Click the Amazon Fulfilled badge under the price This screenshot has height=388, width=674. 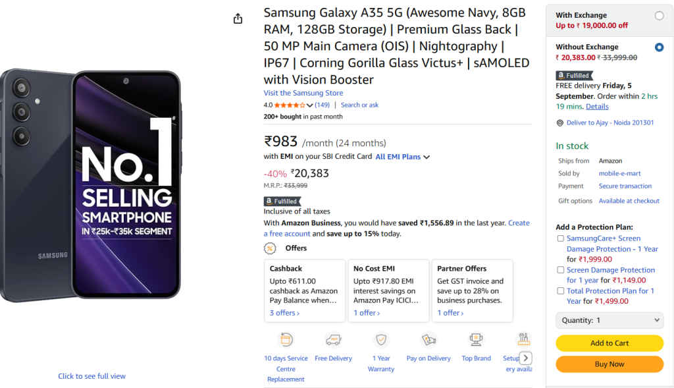(282, 201)
